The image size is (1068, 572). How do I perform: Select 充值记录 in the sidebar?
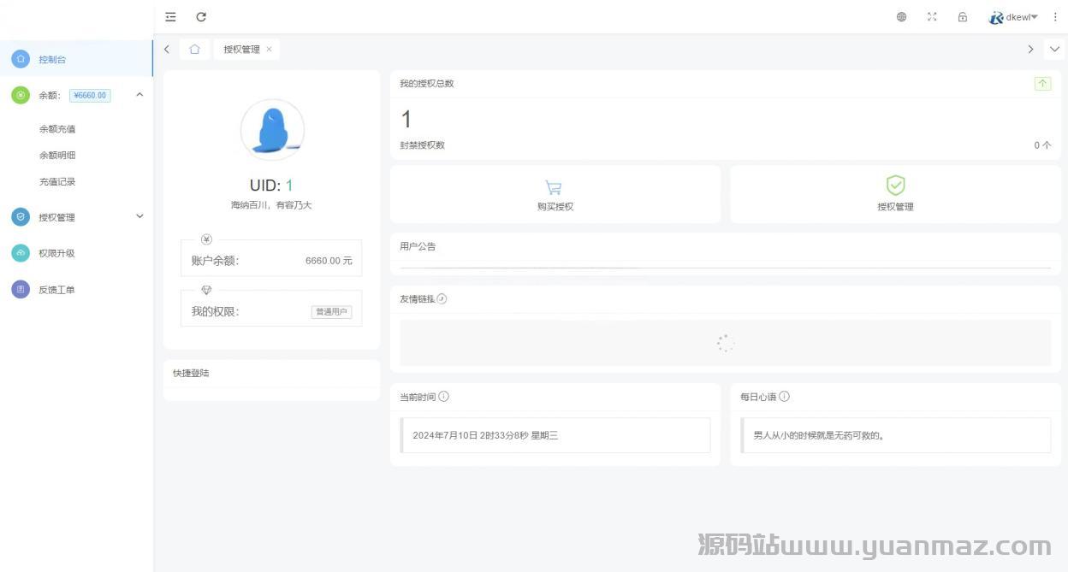[x=57, y=182]
